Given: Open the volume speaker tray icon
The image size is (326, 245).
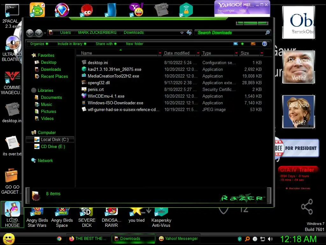Looking at the screenshot, I should [270, 239].
